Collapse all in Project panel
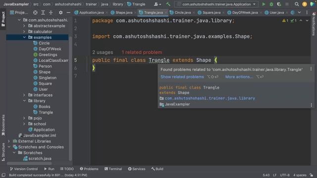The width and height of the screenshot is (317, 178). point(51,12)
